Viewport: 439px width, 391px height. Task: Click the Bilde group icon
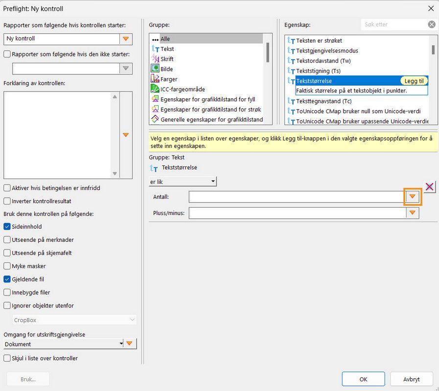click(x=155, y=69)
